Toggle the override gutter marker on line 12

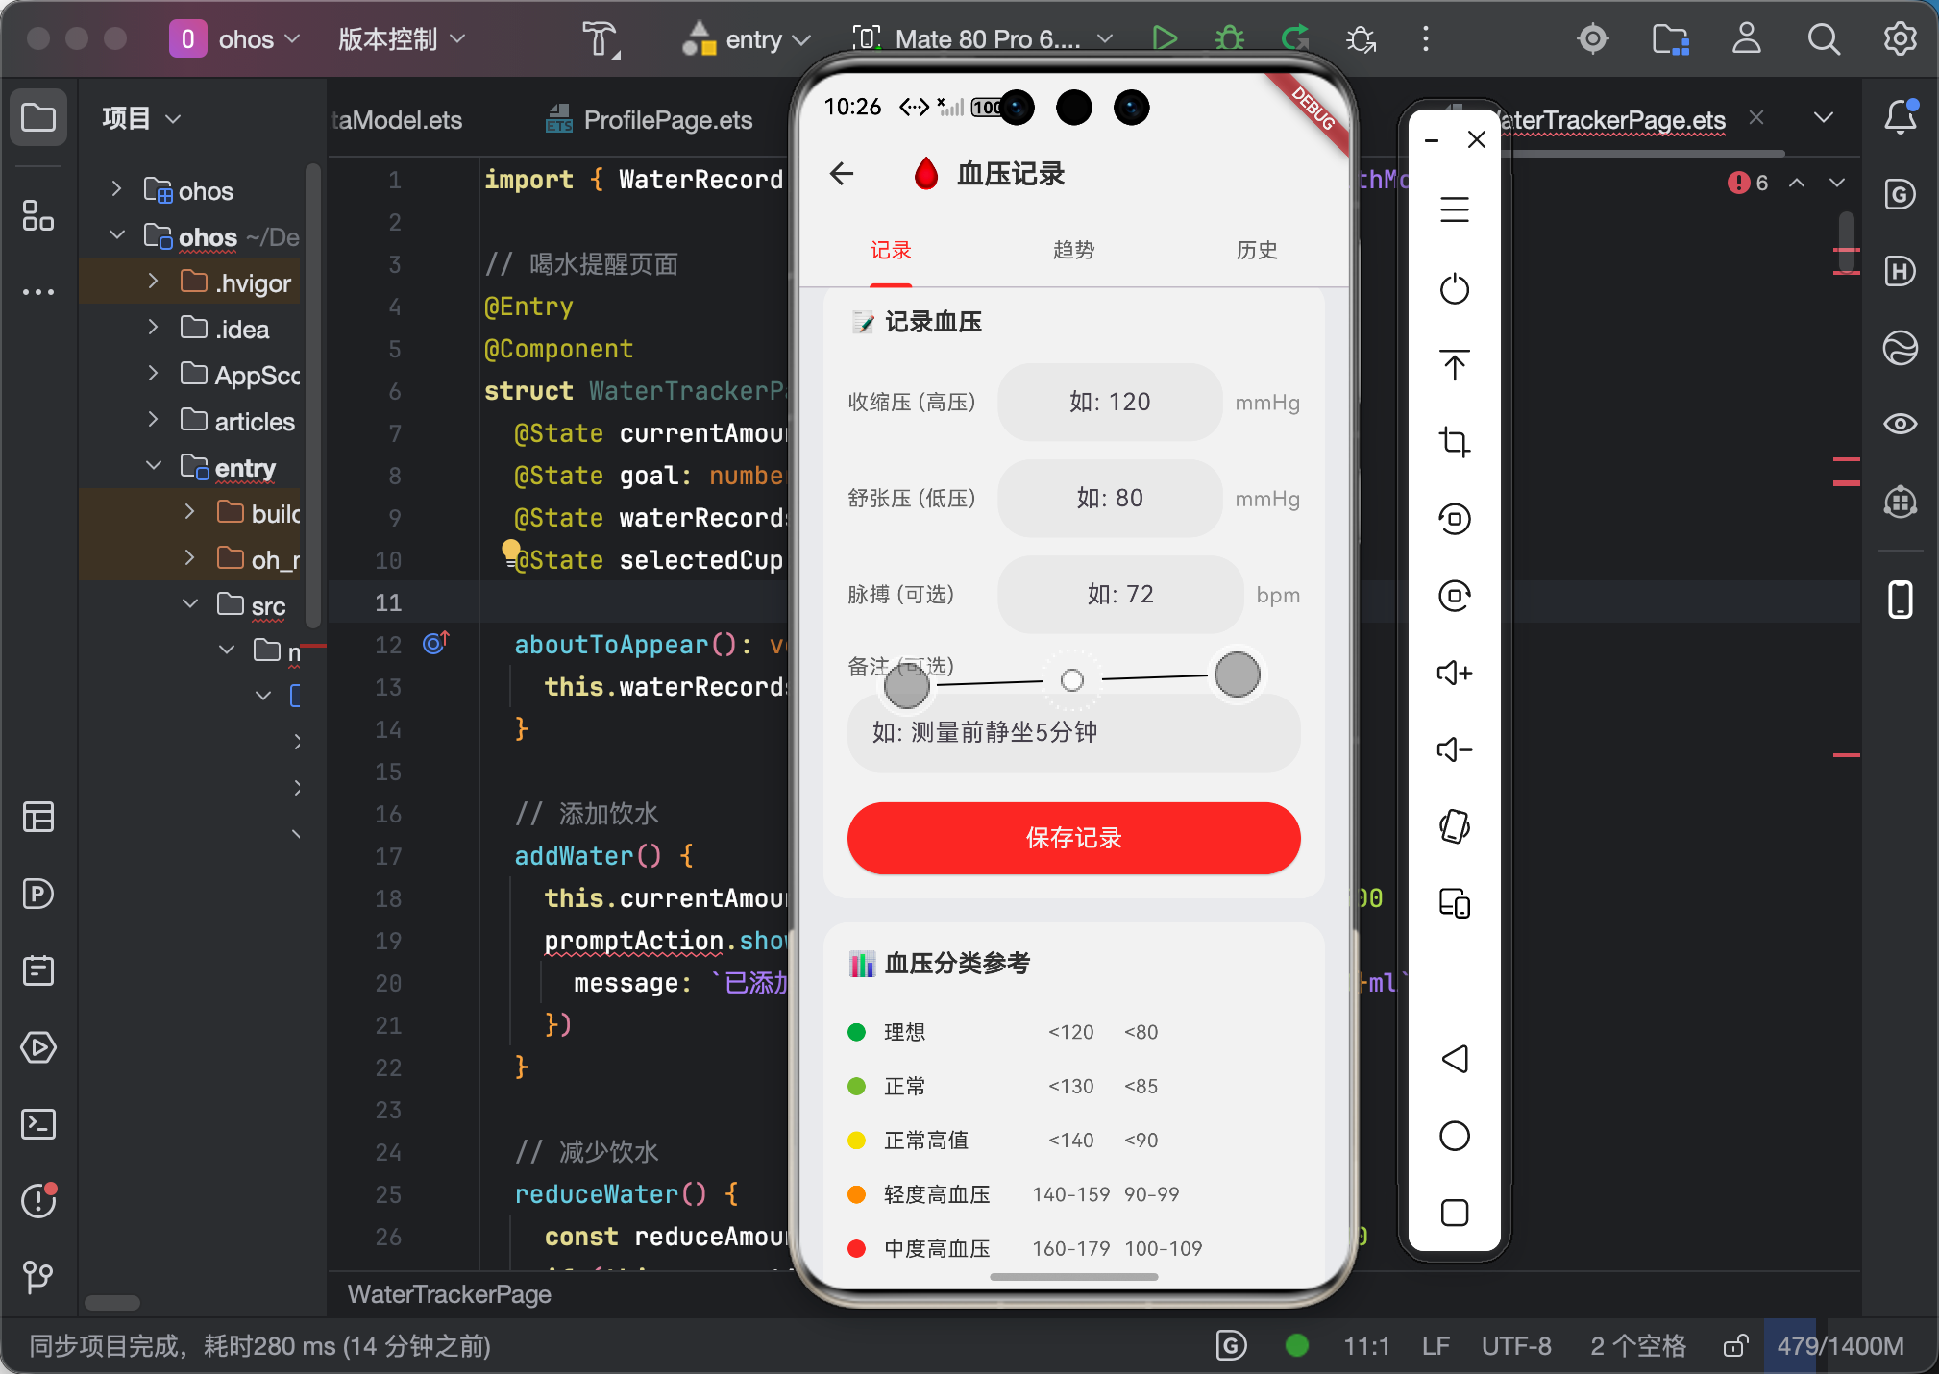[436, 643]
